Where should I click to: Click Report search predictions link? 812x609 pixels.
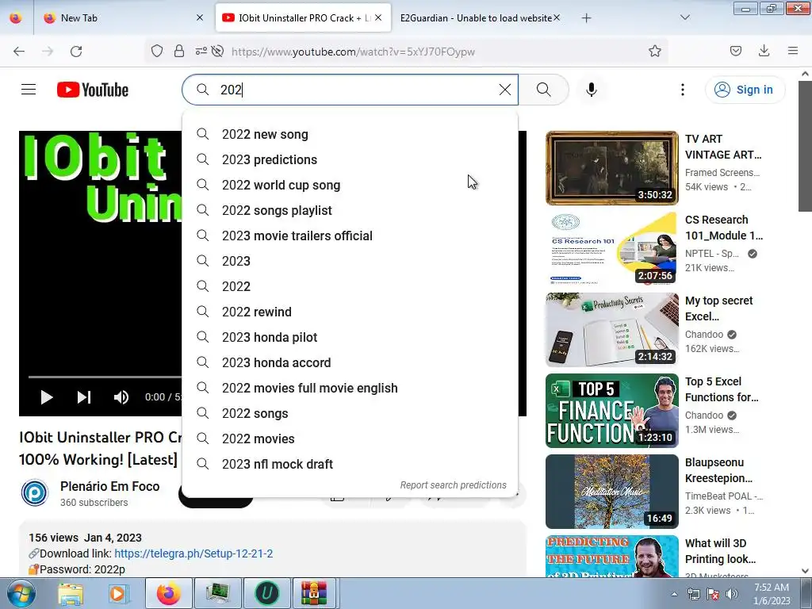[453, 485]
